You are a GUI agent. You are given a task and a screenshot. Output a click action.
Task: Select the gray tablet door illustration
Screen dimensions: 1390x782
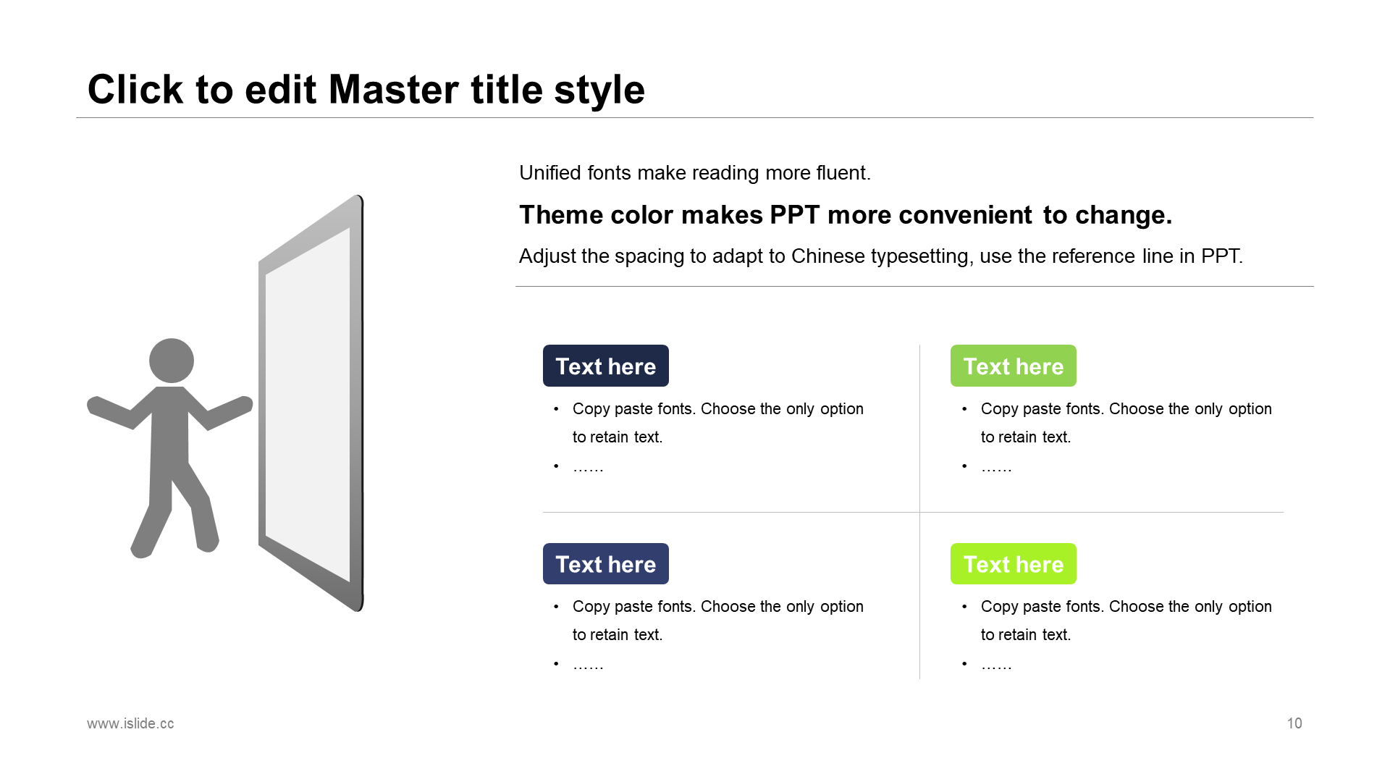click(311, 403)
